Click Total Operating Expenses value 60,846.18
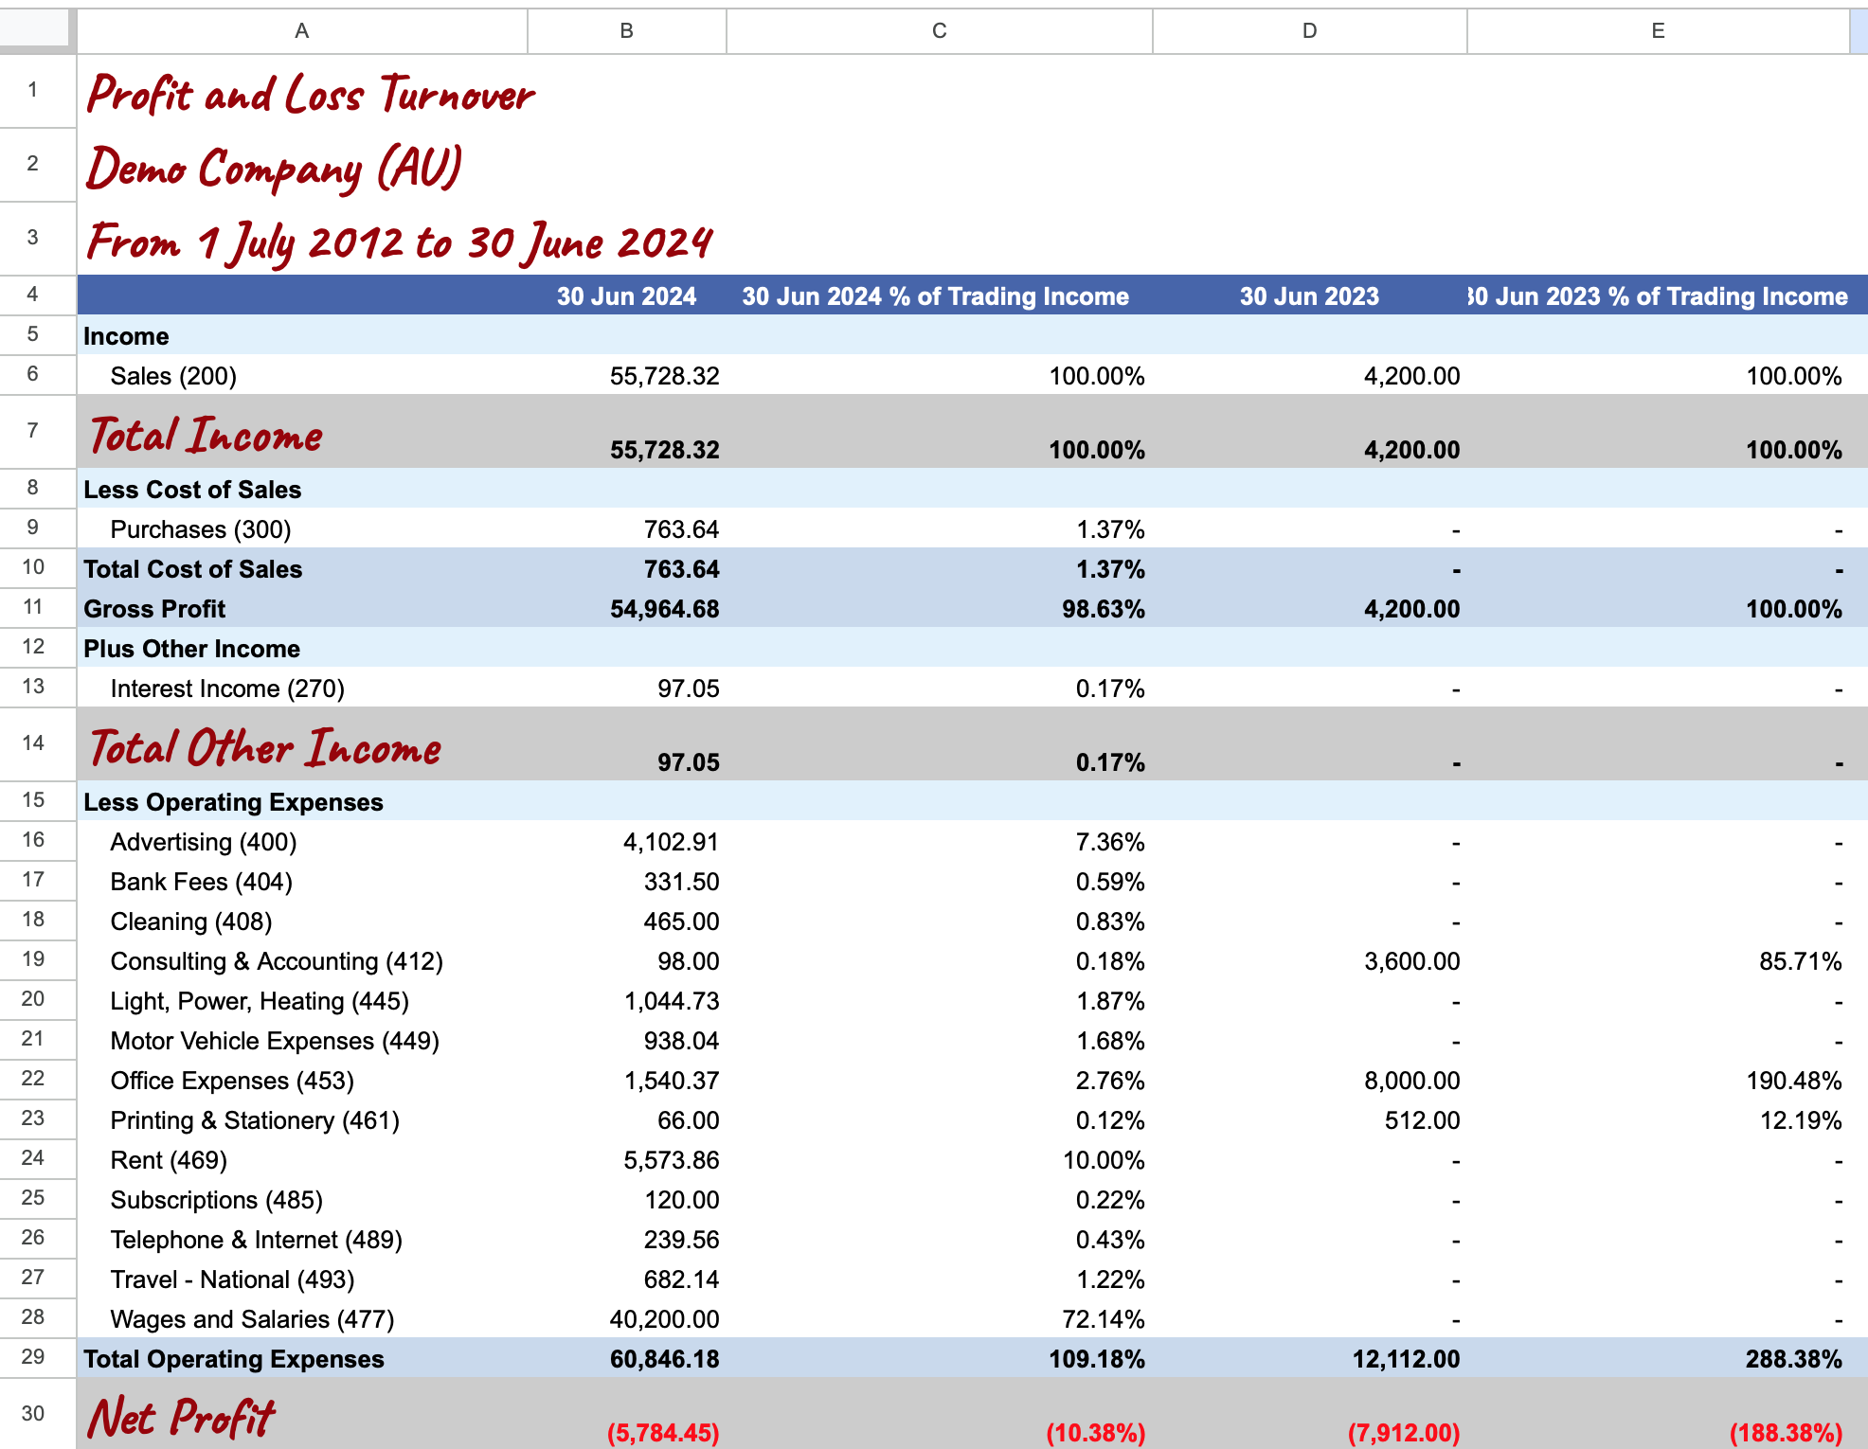 [664, 1359]
